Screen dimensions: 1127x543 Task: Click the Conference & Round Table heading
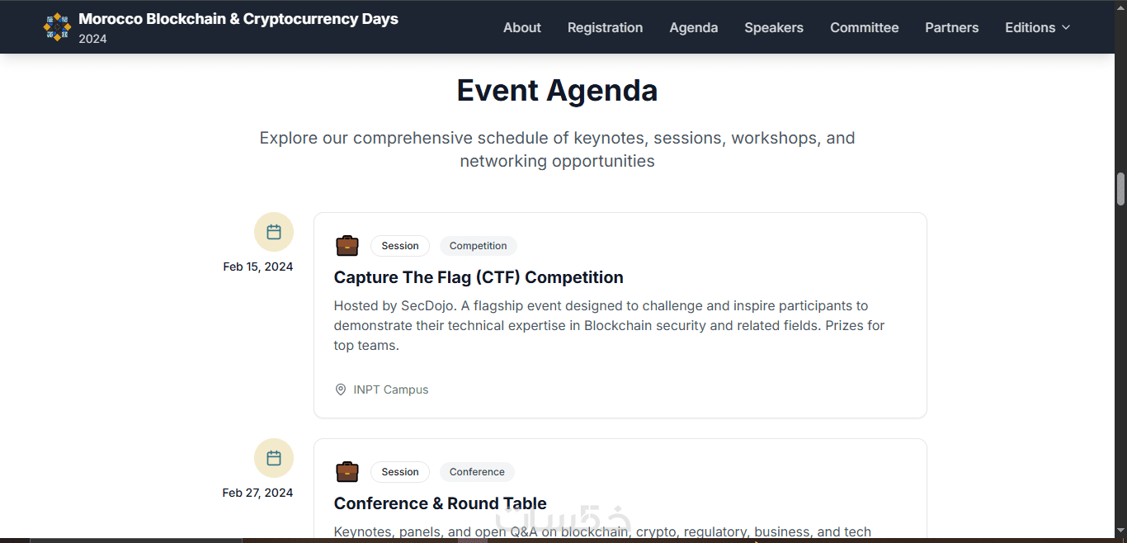[441, 503]
